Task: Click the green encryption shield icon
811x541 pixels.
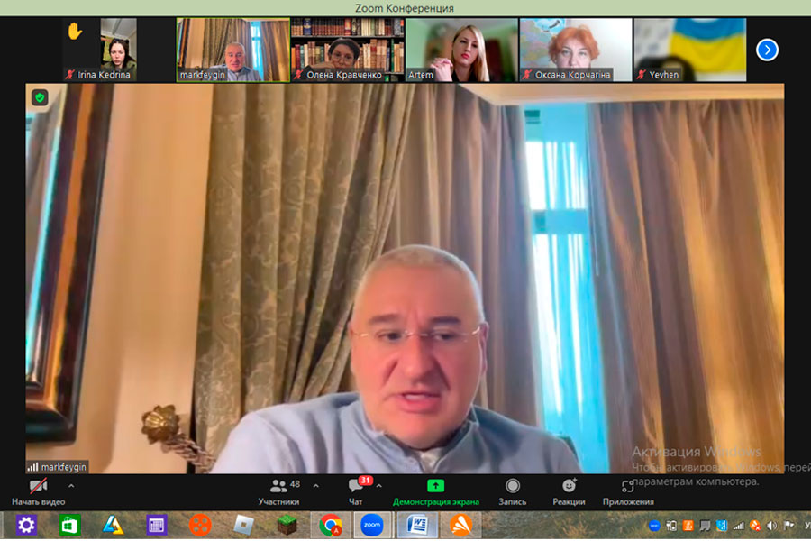Action: [x=40, y=97]
